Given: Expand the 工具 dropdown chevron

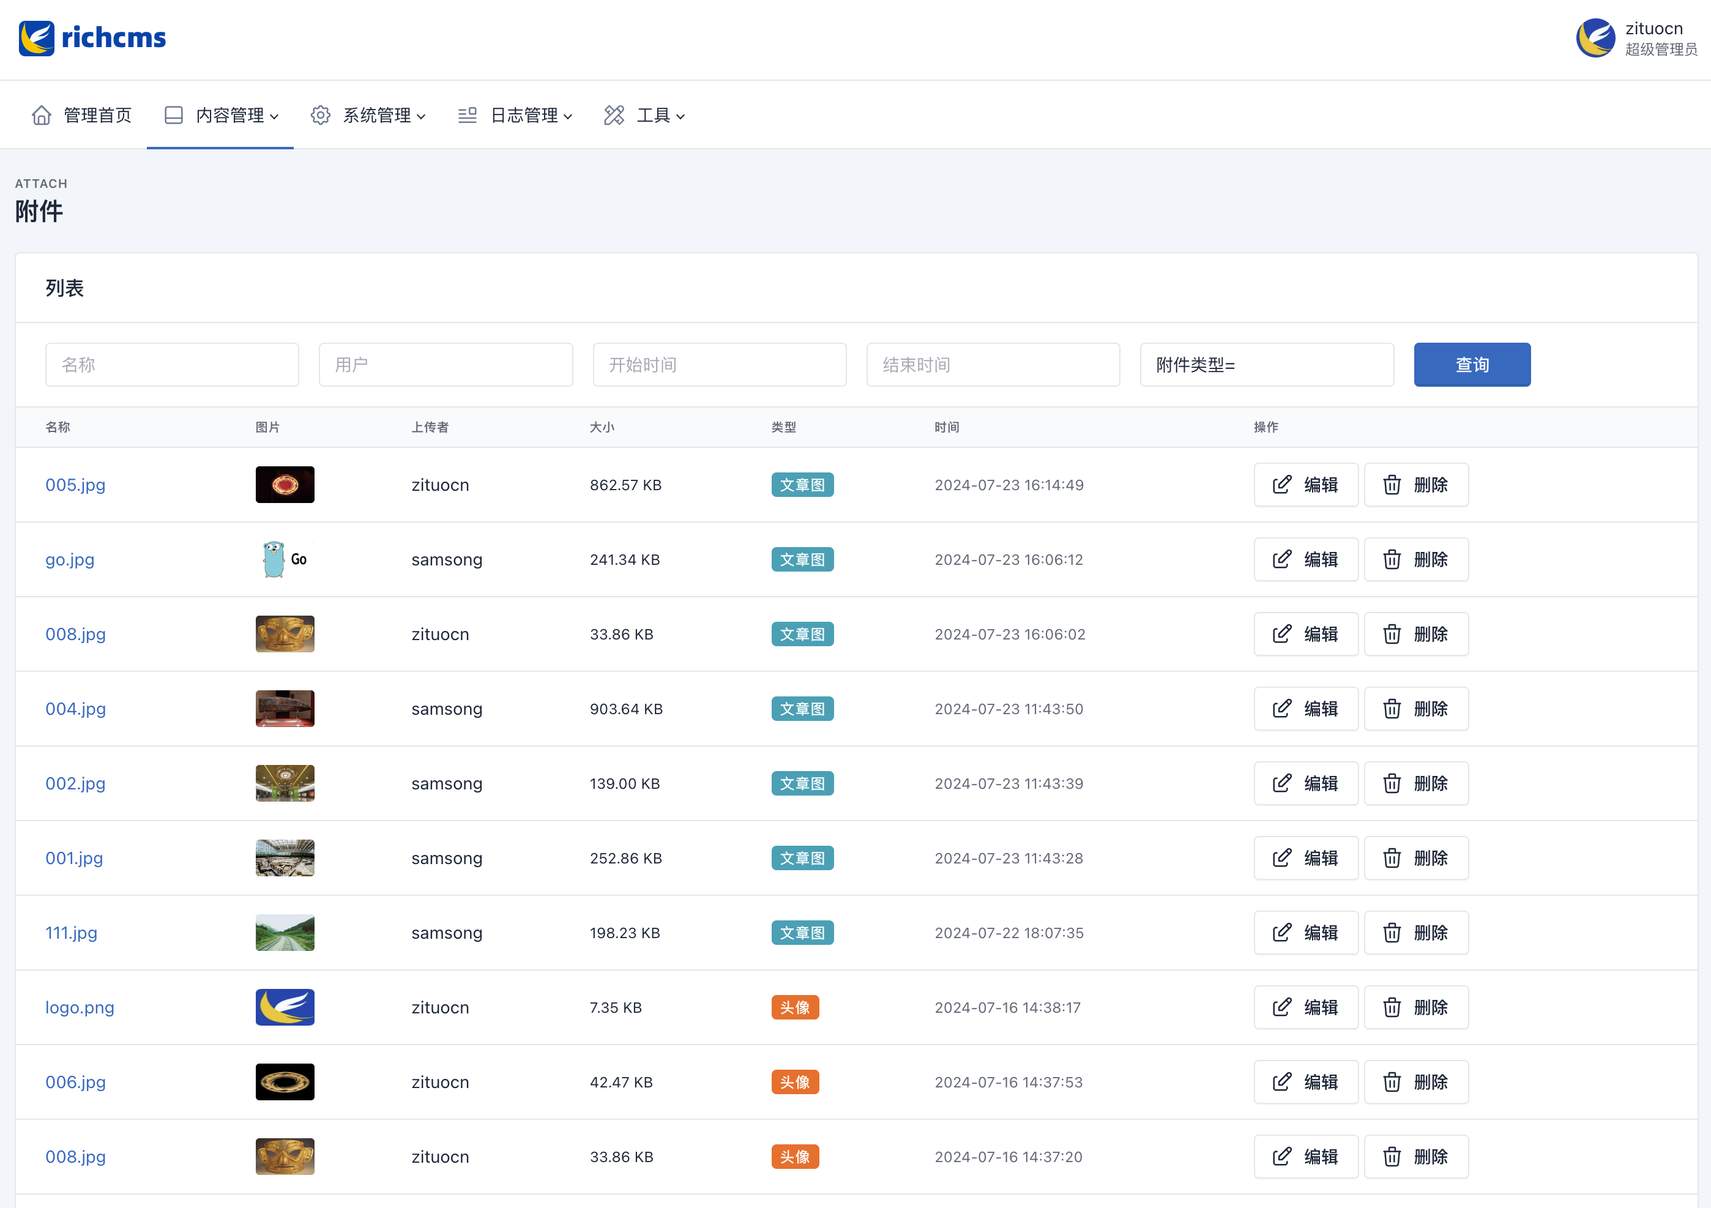Looking at the screenshot, I should point(680,116).
